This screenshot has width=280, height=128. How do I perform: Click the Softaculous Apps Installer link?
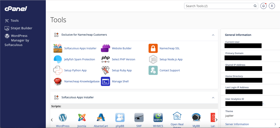coord(80,48)
